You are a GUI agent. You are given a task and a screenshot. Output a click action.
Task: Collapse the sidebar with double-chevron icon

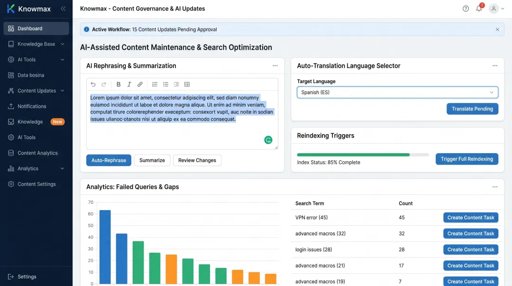click(63, 9)
